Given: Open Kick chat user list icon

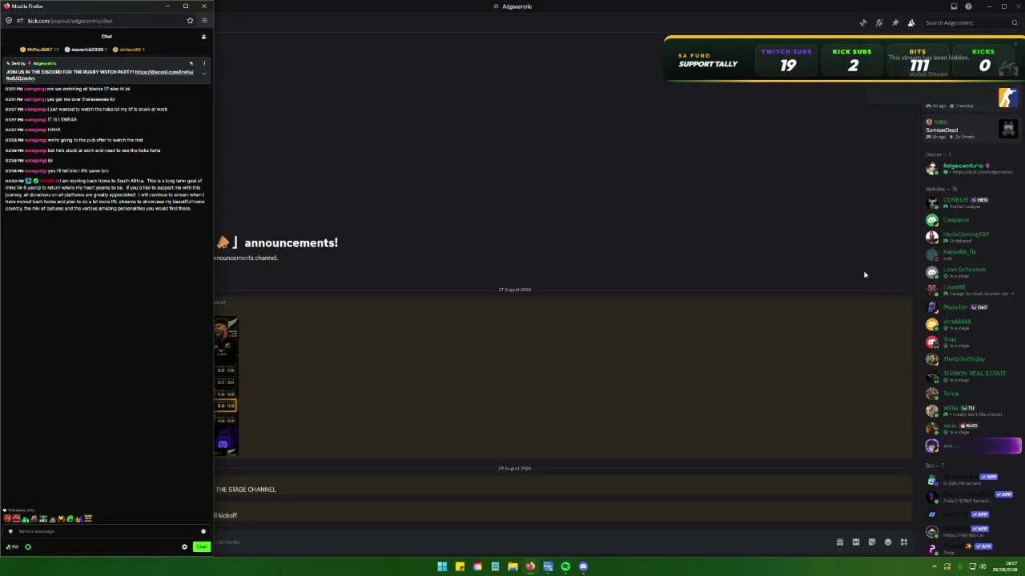Looking at the screenshot, I should point(203,37).
